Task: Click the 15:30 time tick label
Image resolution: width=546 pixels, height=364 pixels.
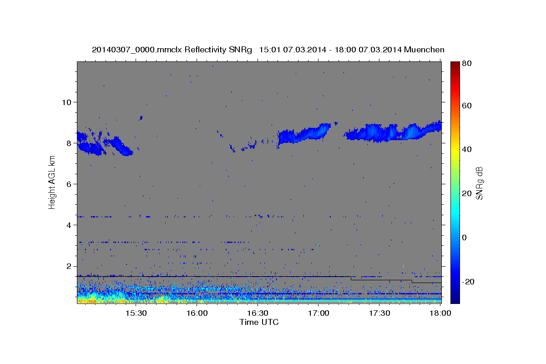Action: coord(136,313)
